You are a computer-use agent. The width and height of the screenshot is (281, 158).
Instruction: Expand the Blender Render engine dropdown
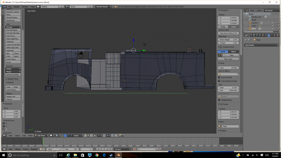[x=104, y=6]
